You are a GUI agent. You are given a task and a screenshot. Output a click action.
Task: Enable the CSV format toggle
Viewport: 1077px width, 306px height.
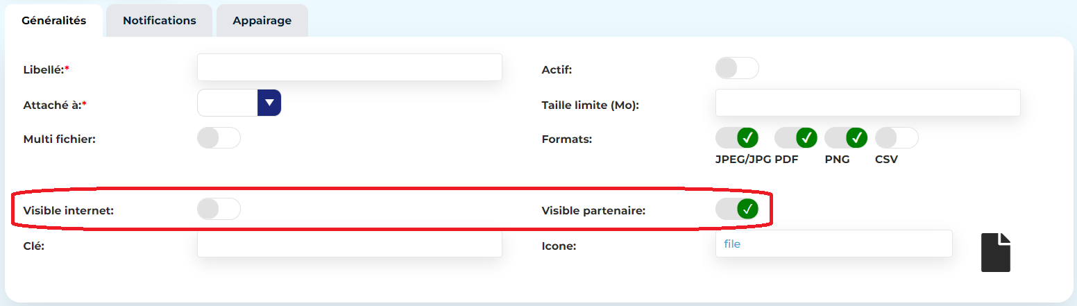[897, 138]
